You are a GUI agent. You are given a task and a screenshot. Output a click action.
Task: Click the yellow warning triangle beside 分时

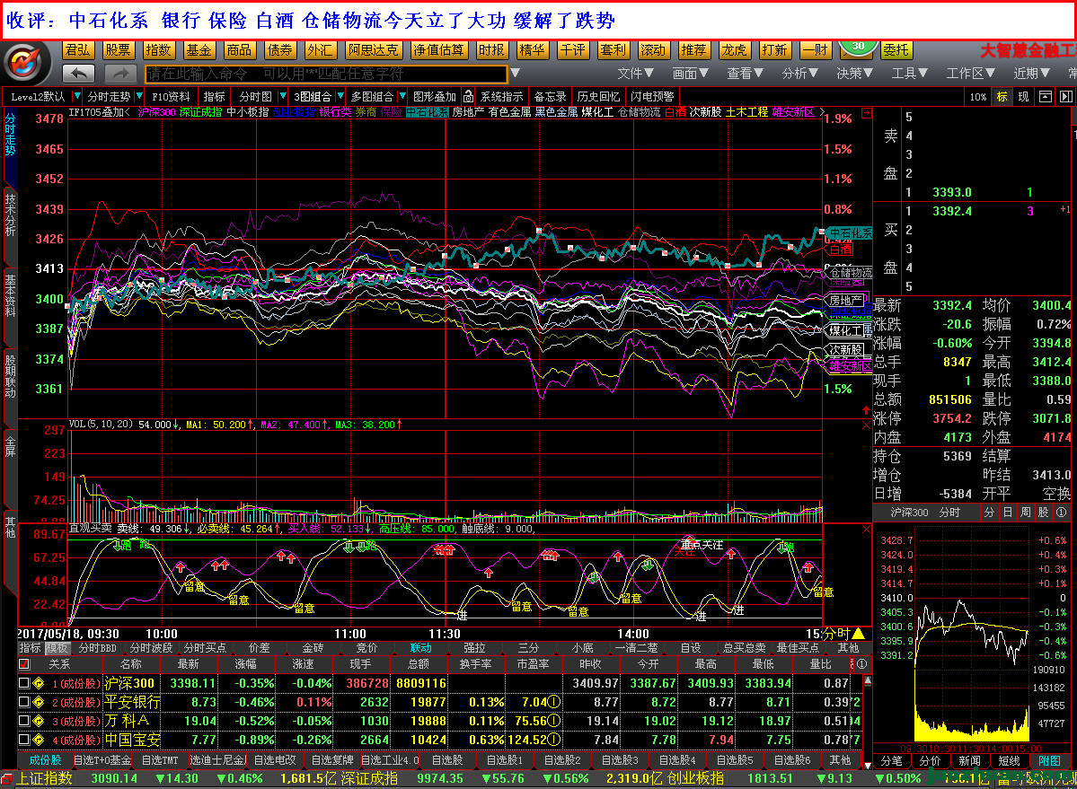858,633
